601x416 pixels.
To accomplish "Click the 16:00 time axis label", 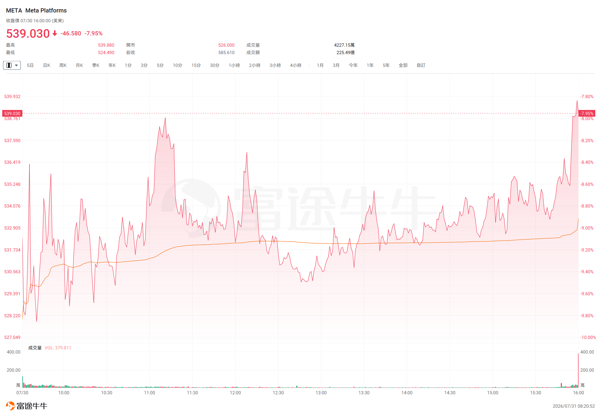I will 578,393.
